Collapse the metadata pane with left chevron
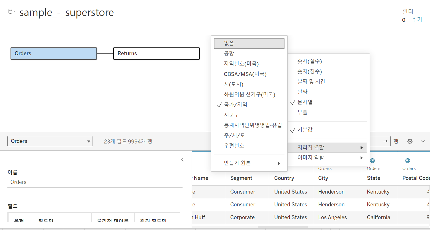This screenshot has width=430, height=230. coord(183,160)
